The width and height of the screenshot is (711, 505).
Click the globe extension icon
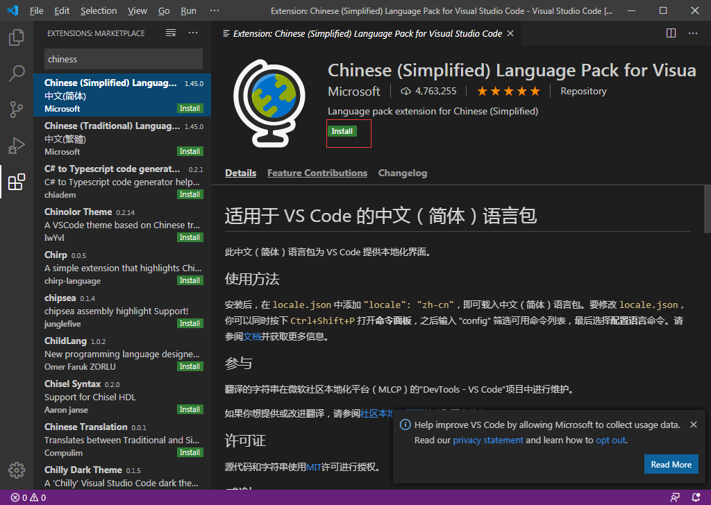(x=269, y=104)
